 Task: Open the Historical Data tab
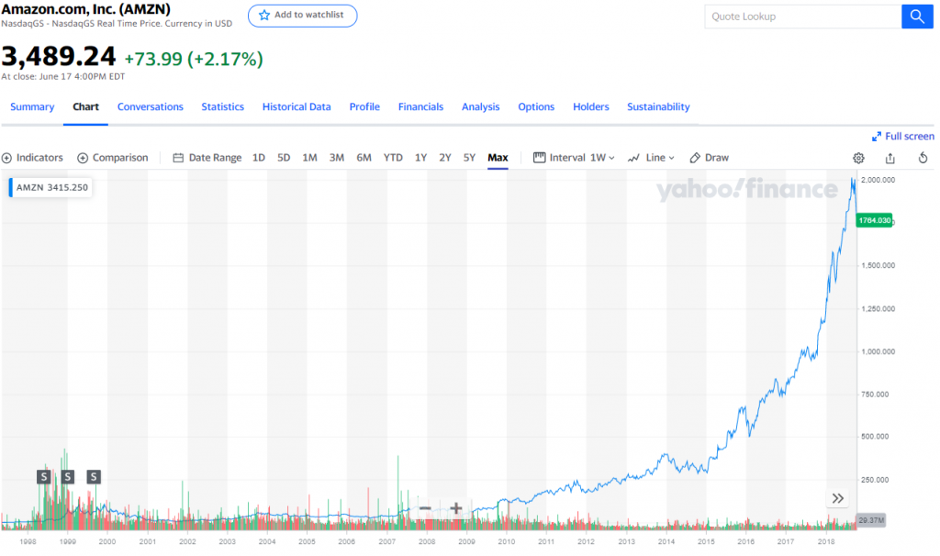point(297,106)
